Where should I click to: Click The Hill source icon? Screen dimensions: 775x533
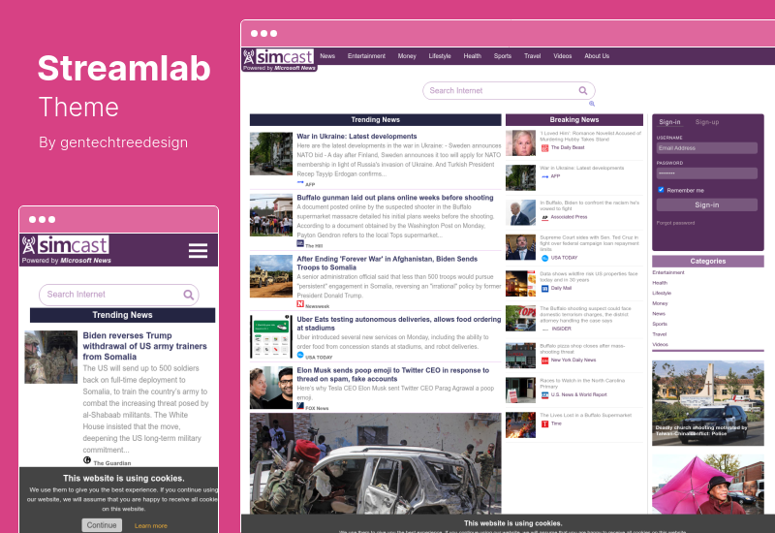click(x=300, y=243)
